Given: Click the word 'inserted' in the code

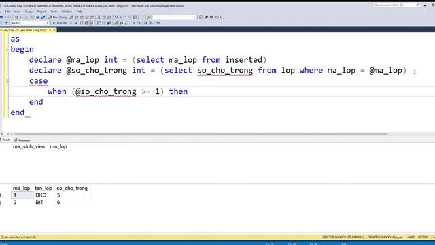Looking at the screenshot, I should (x=243, y=60).
